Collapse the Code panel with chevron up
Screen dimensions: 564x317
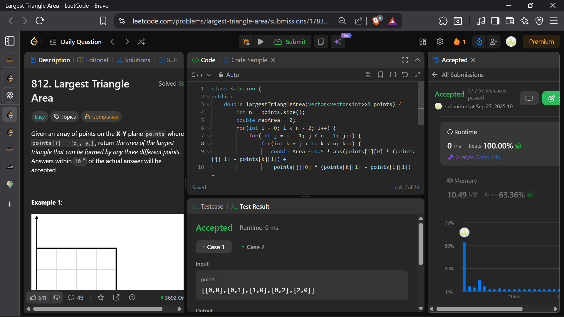[x=417, y=60]
